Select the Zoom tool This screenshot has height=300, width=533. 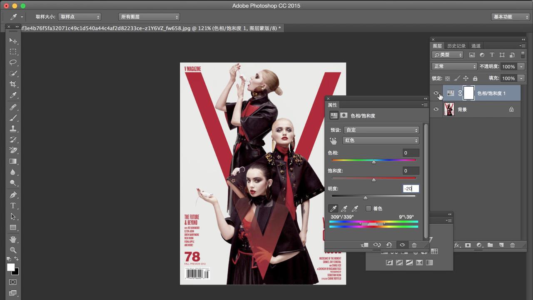coord(13,250)
